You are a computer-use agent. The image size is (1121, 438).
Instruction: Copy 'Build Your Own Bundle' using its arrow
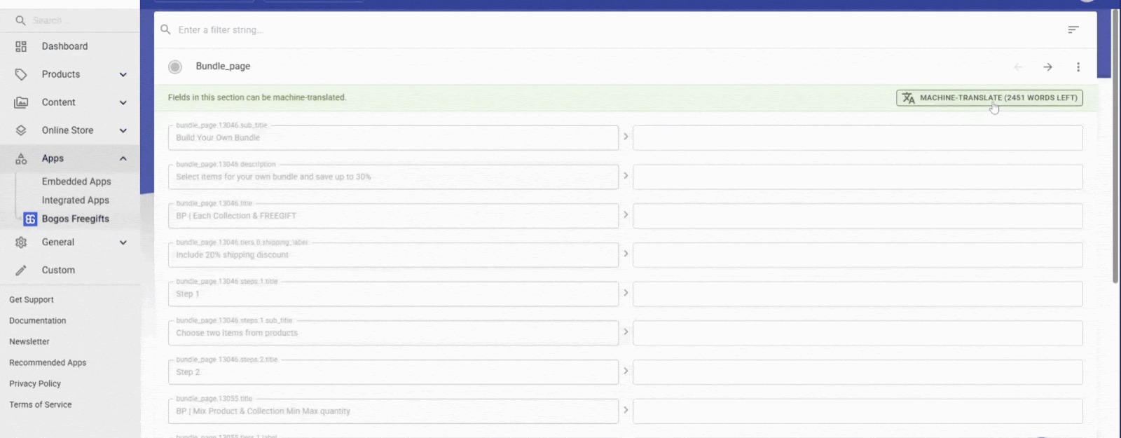tap(626, 137)
